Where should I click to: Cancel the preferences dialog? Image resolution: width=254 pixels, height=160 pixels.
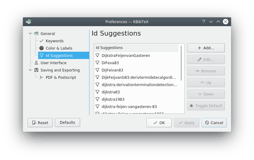click(x=214, y=123)
